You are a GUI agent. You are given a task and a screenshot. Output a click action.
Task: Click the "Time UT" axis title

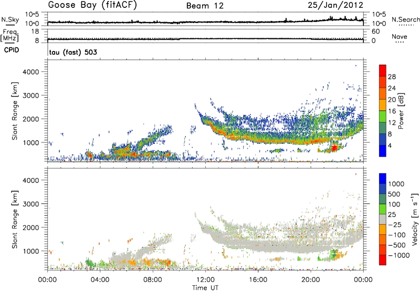[x=205, y=288]
